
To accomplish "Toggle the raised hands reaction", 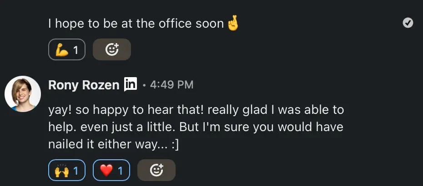I will click(x=66, y=171).
